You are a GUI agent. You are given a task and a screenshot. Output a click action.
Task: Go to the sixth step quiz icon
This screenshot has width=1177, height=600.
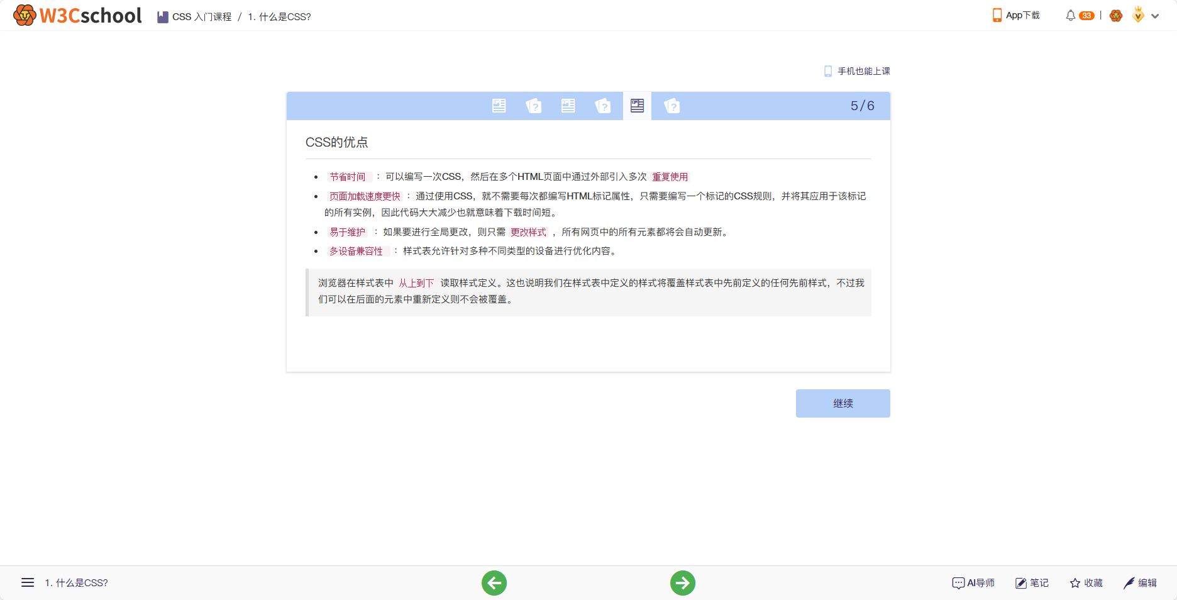click(x=671, y=106)
